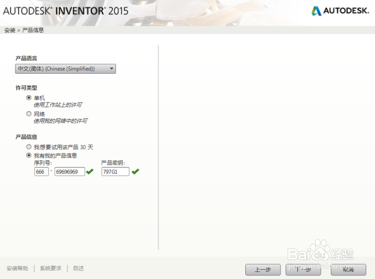Open the 自述 readme link
Image resolution: width=375 pixels, height=279 pixels.
point(79,269)
